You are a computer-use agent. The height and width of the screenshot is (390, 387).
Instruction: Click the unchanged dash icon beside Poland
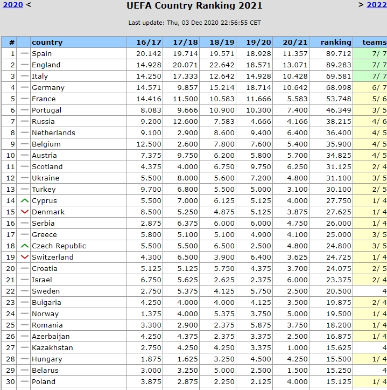click(x=24, y=381)
